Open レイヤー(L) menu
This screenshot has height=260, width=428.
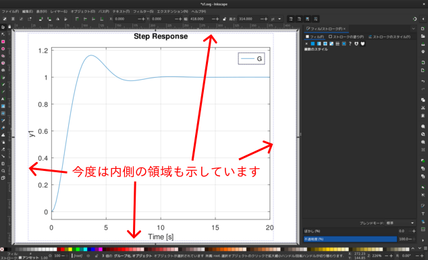point(59,11)
